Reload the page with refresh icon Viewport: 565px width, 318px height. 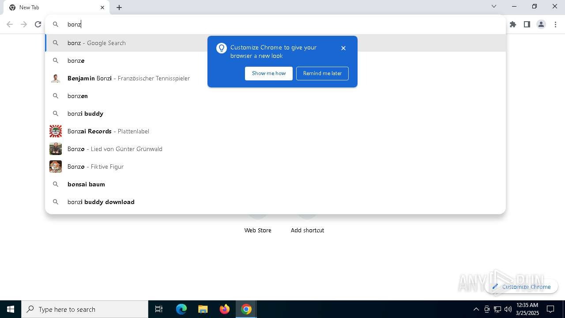[38, 24]
